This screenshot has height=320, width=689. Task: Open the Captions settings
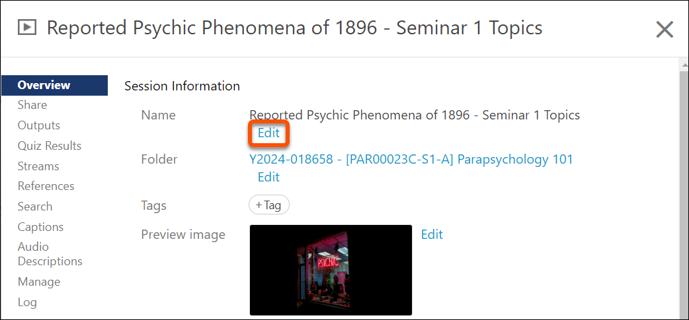[40, 227]
